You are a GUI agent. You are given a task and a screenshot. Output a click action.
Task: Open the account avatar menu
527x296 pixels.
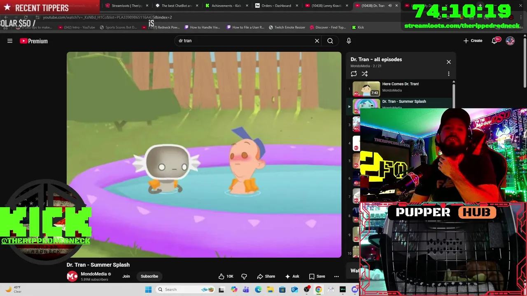[510, 41]
